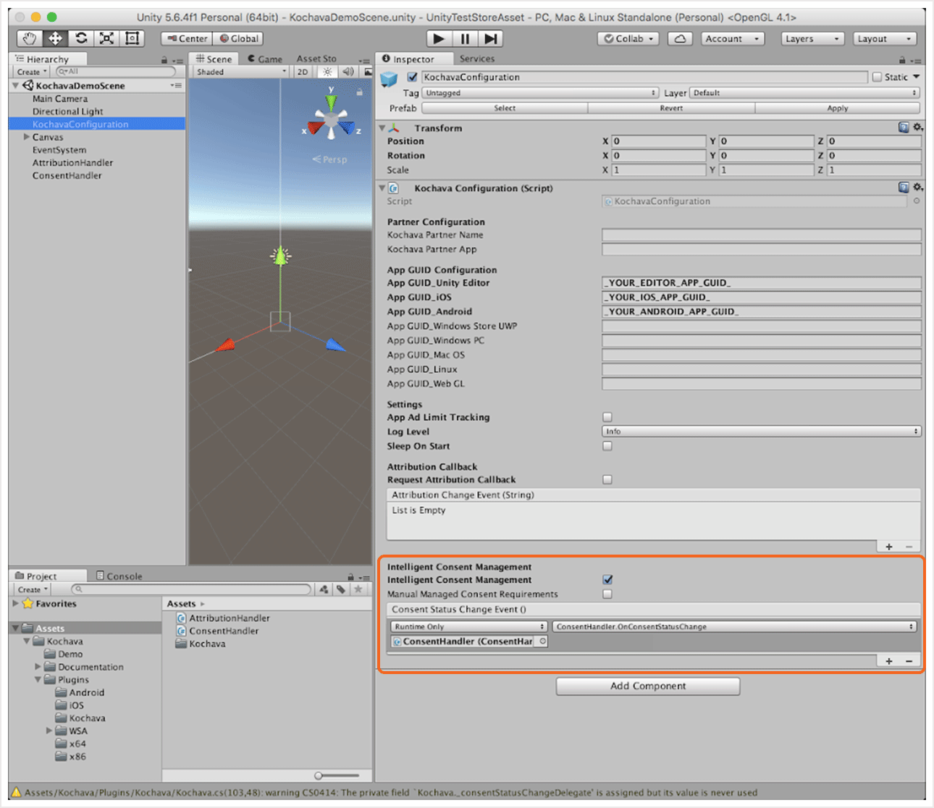
Task: Select the Rect transform tool
Action: tap(132, 38)
